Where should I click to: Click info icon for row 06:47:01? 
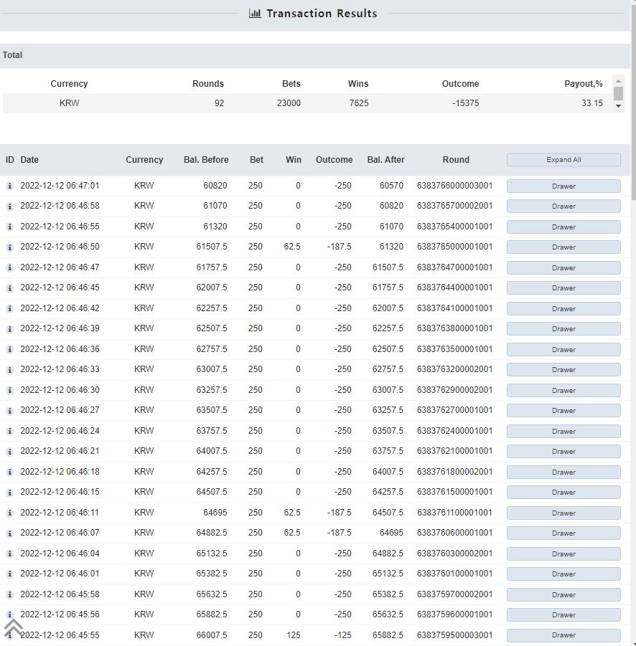(10, 186)
